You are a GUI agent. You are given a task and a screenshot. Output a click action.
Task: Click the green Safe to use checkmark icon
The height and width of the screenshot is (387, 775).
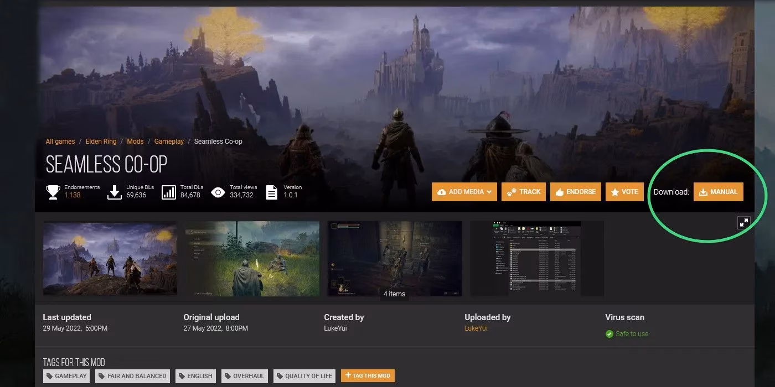coord(609,334)
